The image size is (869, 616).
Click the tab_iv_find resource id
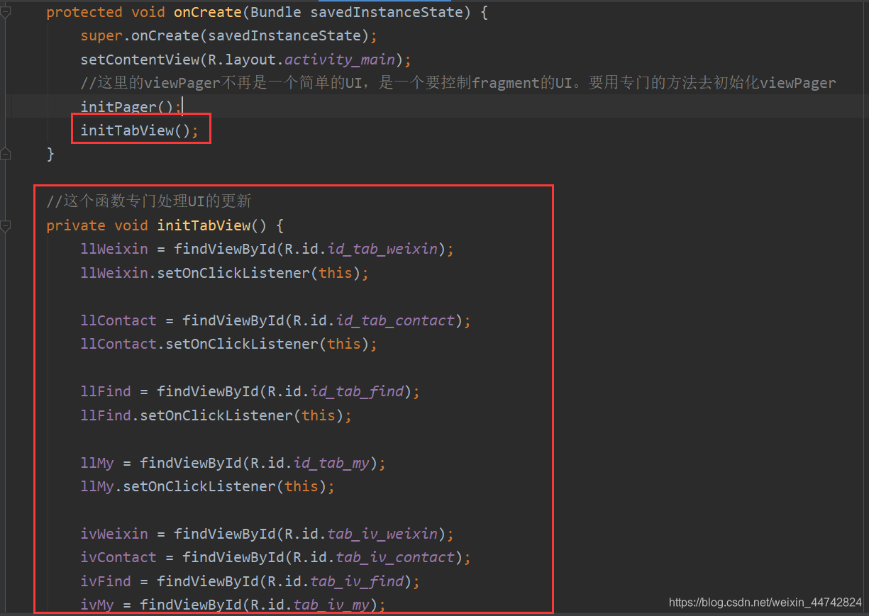[357, 581]
